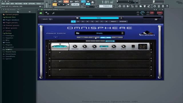
Task: Open the PATTERNS menu
Action: click(19, 4)
